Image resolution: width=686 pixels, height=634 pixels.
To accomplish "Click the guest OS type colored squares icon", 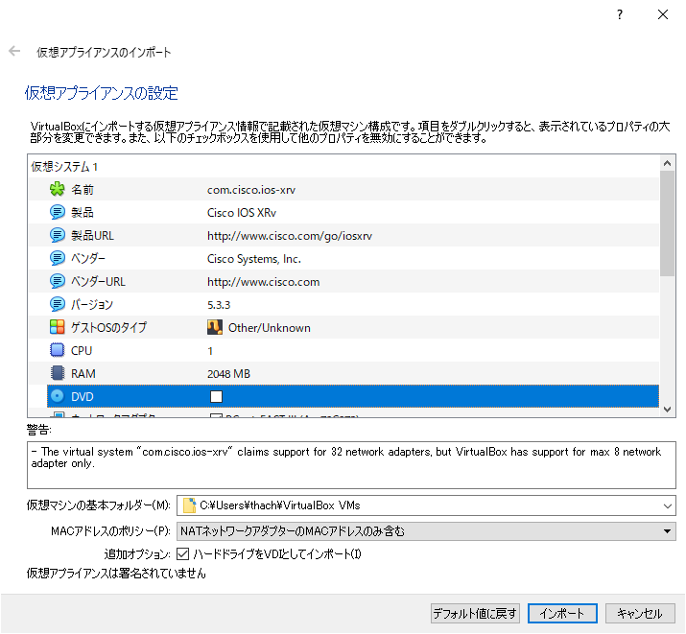I will tap(57, 327).
